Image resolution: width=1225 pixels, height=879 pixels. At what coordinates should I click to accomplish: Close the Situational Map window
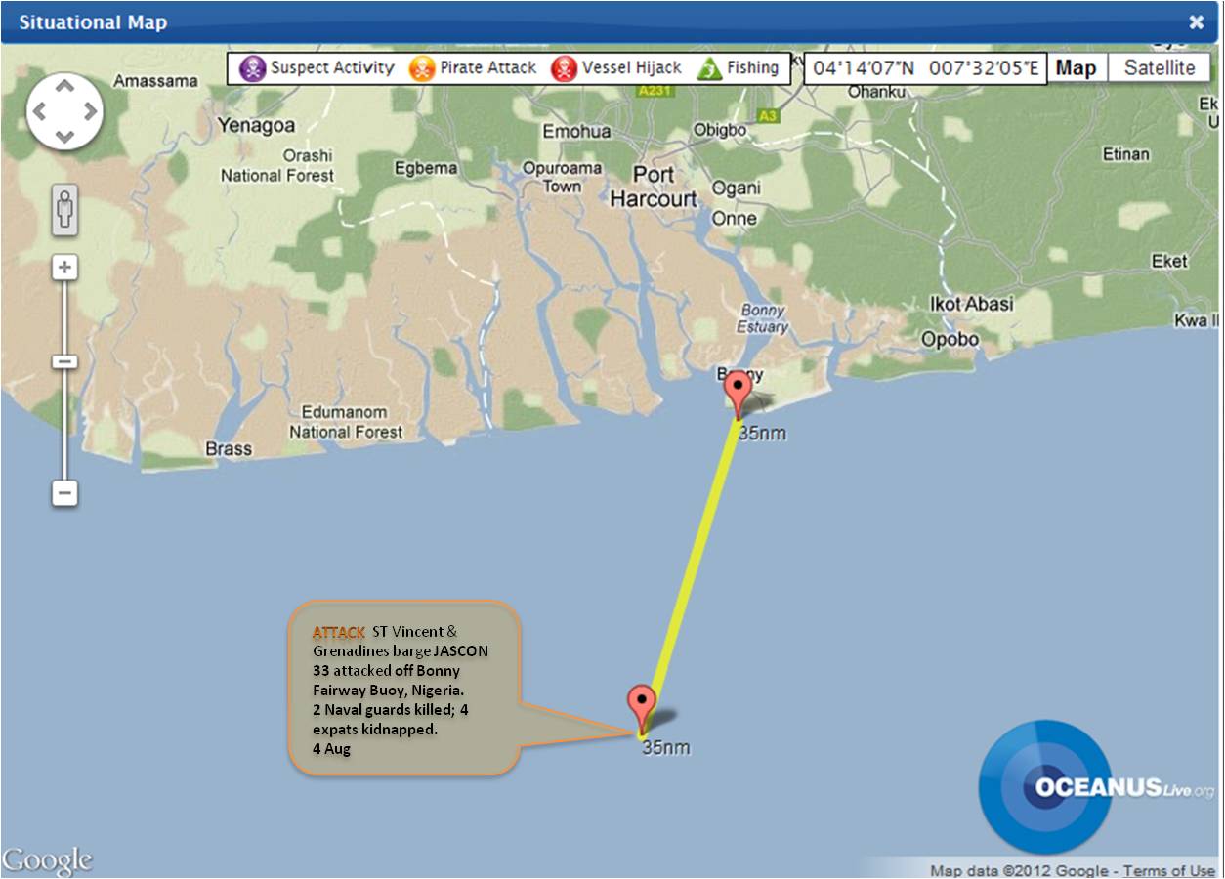tap(1196, 22)
